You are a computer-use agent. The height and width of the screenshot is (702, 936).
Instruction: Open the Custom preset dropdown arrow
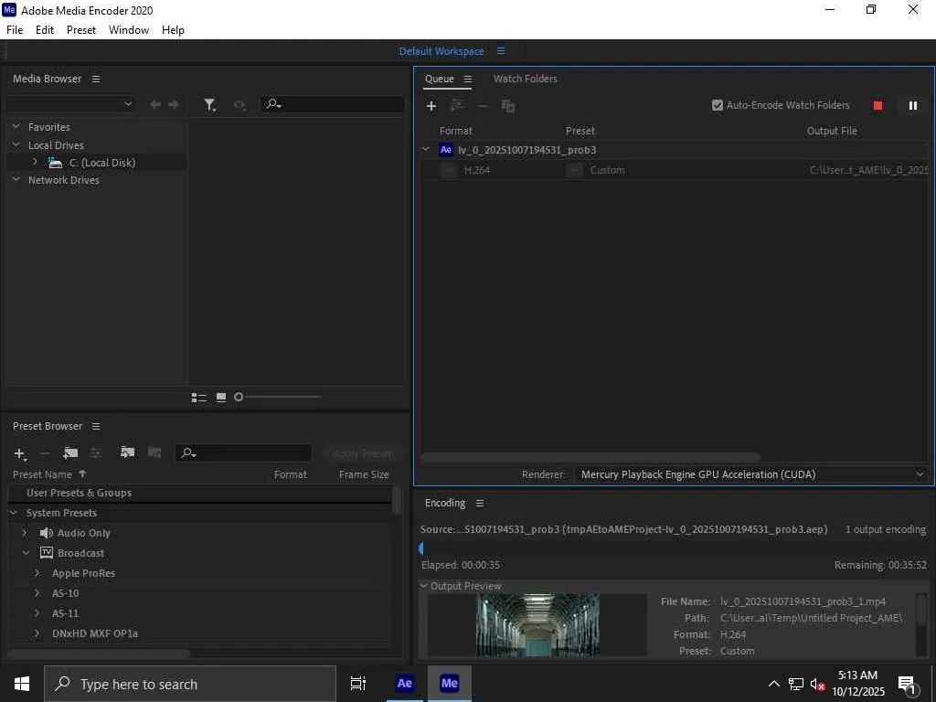574,170
